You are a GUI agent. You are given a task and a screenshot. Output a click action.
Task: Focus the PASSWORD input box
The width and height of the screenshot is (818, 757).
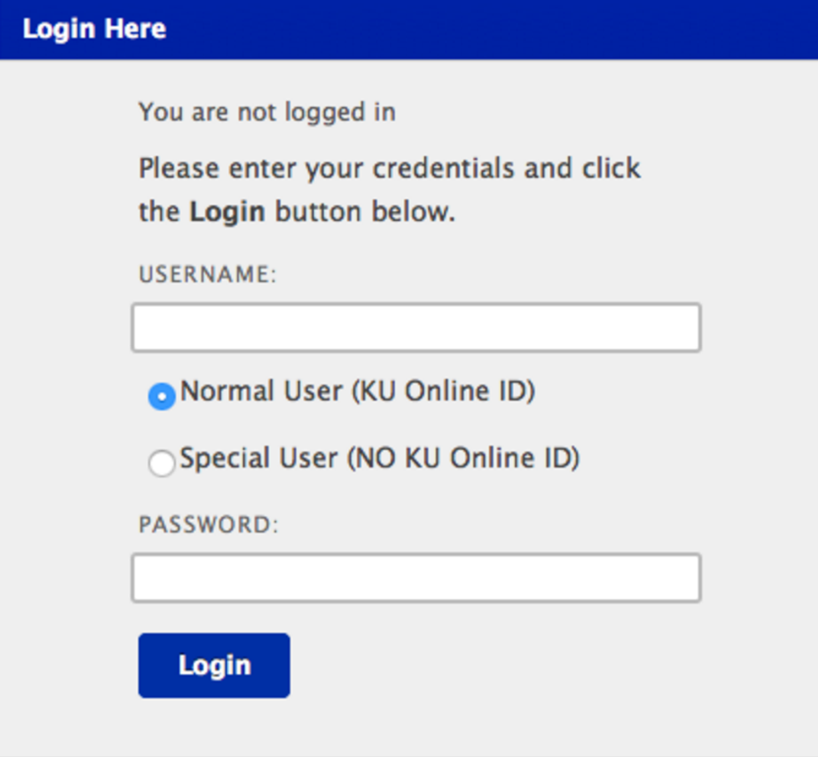(416, 578)
